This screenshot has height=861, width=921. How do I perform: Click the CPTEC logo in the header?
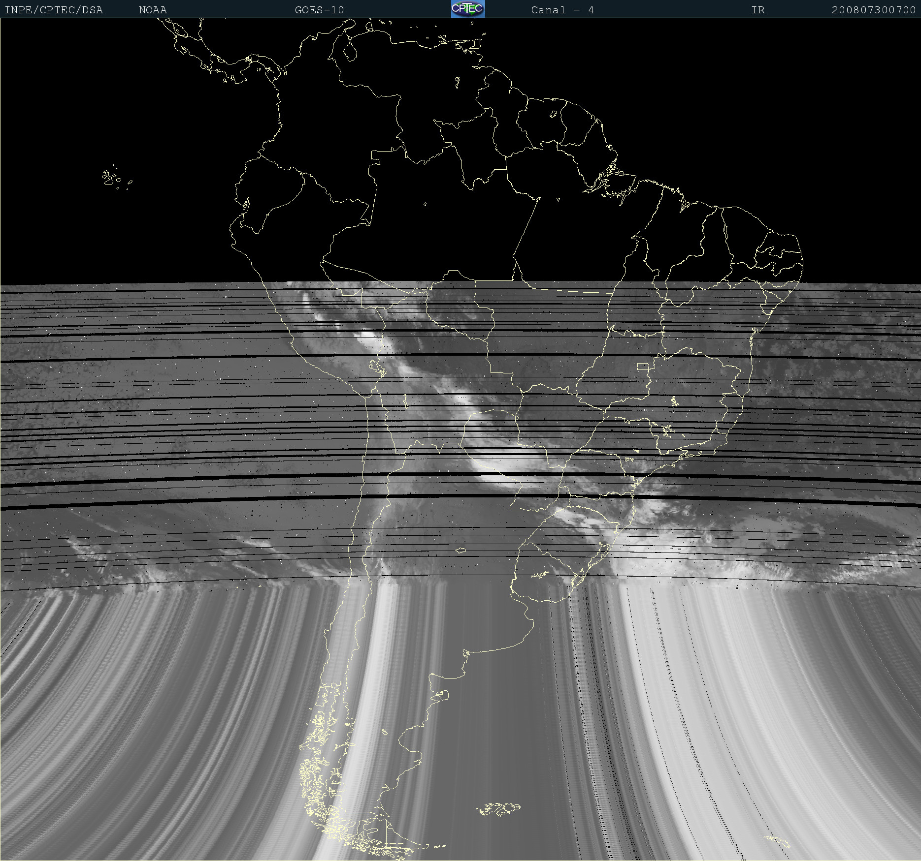468,9
